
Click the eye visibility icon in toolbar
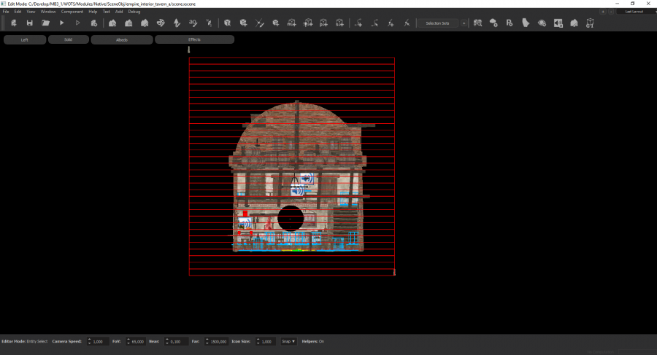[542, 23]
